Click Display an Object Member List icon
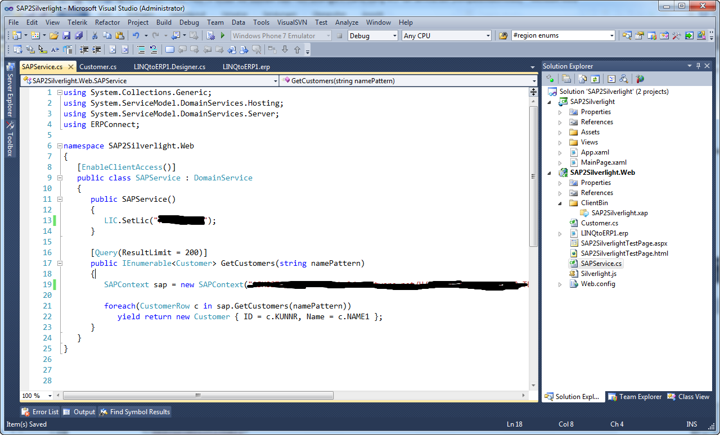This screenshot has height=435, width=720. click(17, 49)
